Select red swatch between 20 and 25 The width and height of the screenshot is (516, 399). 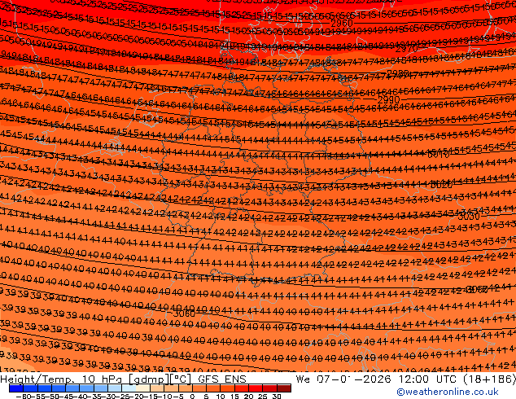click(x=256, y=388)
